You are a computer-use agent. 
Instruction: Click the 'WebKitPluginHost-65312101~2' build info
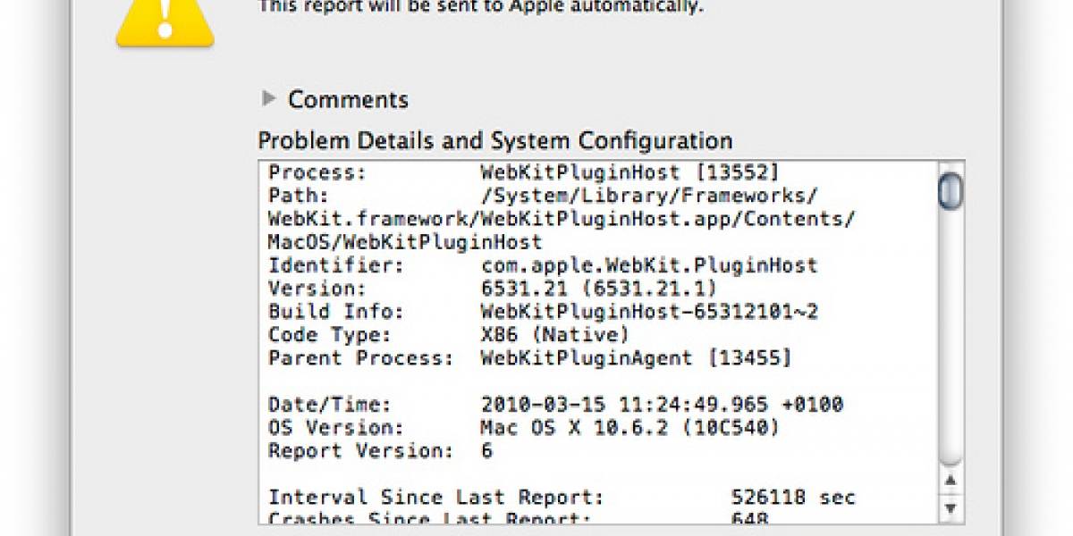(x=649, y=312)
